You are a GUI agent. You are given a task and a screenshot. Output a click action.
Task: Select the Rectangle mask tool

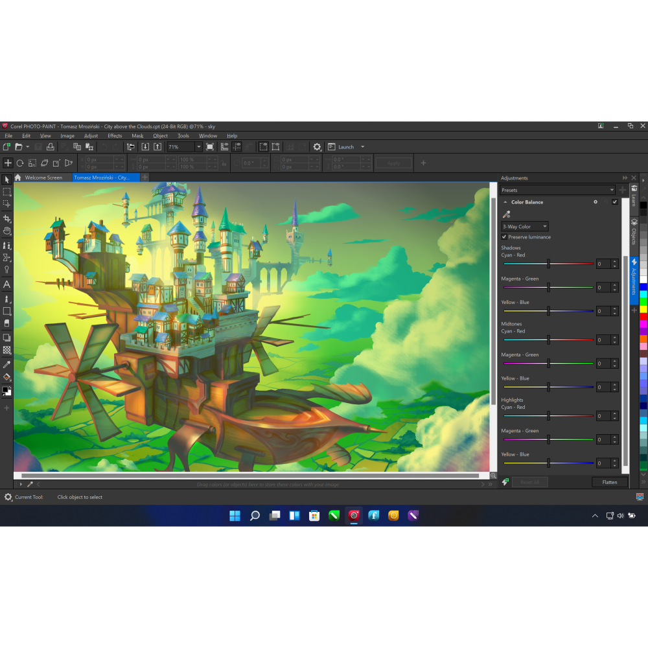coord(8,192)
